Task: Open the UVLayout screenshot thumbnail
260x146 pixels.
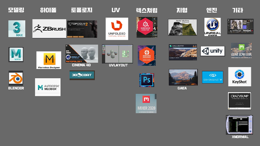Action: (x=117, y=54)
